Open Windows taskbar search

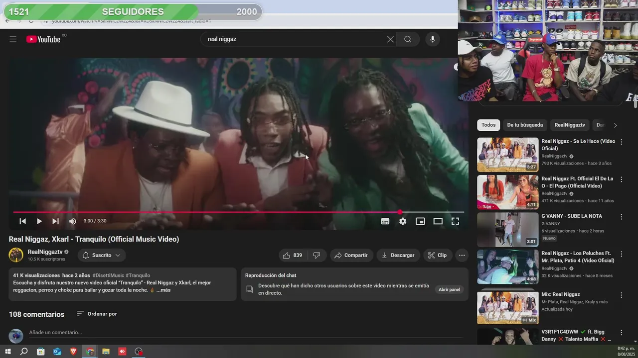coord(24,352)
